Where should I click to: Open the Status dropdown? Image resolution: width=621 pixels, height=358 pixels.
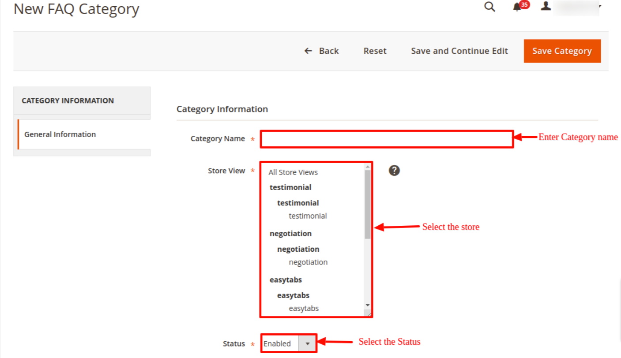tap(289, 343)
